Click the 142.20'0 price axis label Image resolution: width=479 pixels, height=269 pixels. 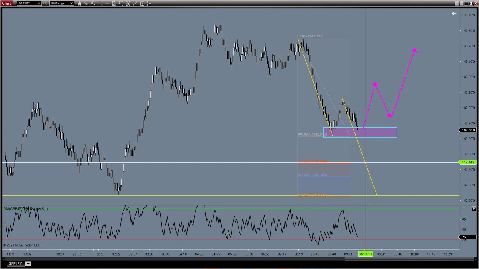coord(468,201)
